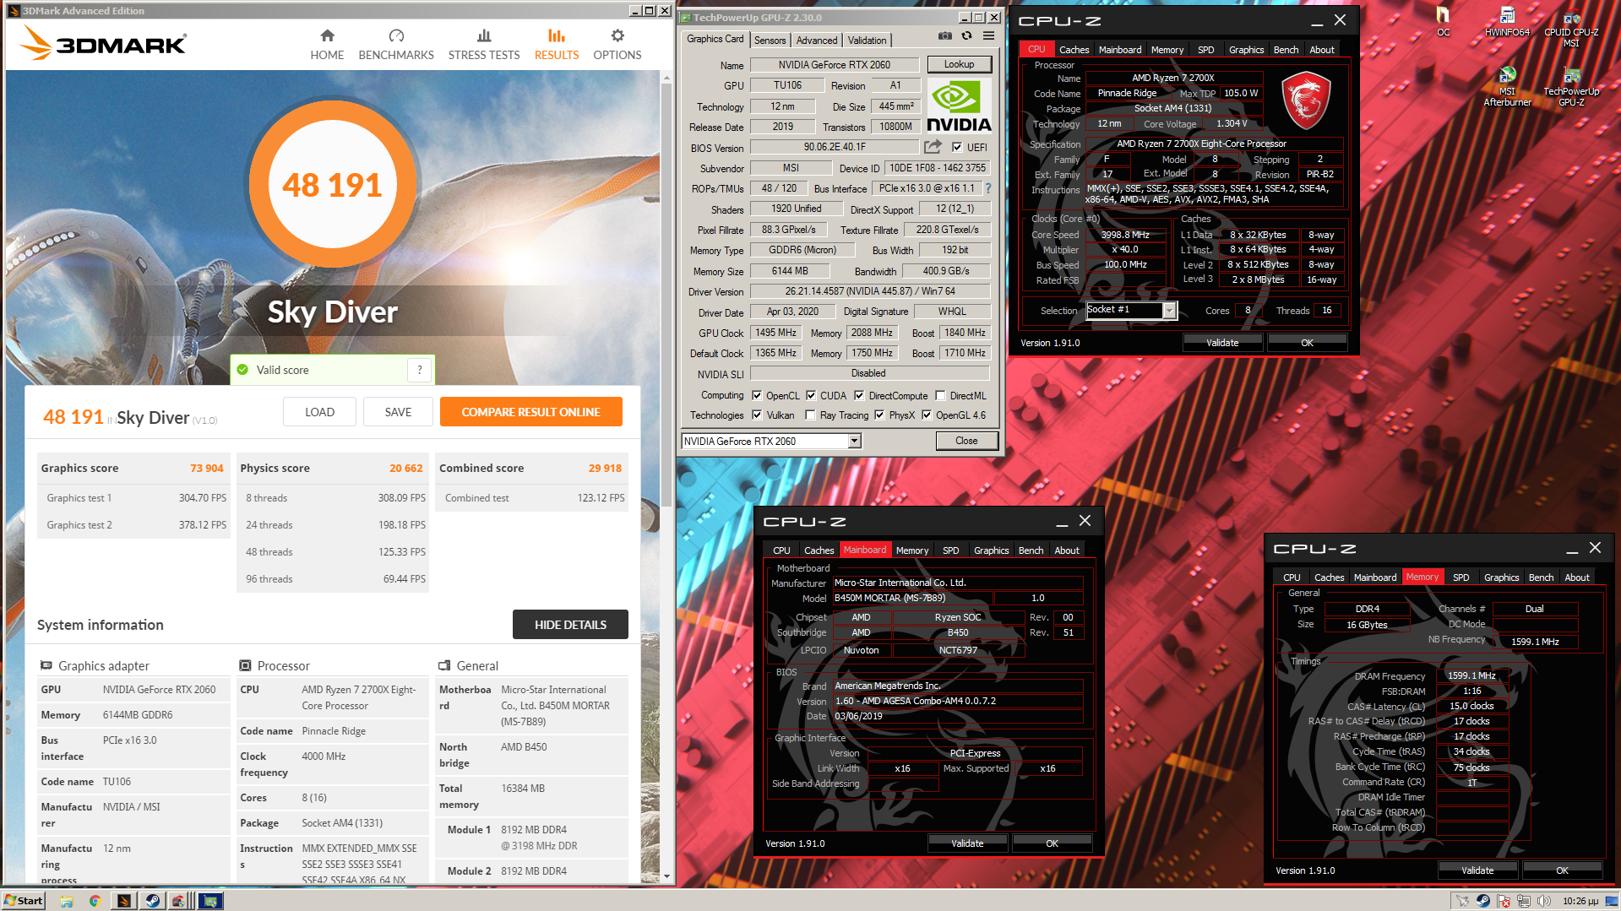Screen dimensions: 1621x911
Task: Open the file explorer taskbar icon
Action: click(x=67, y=901)
